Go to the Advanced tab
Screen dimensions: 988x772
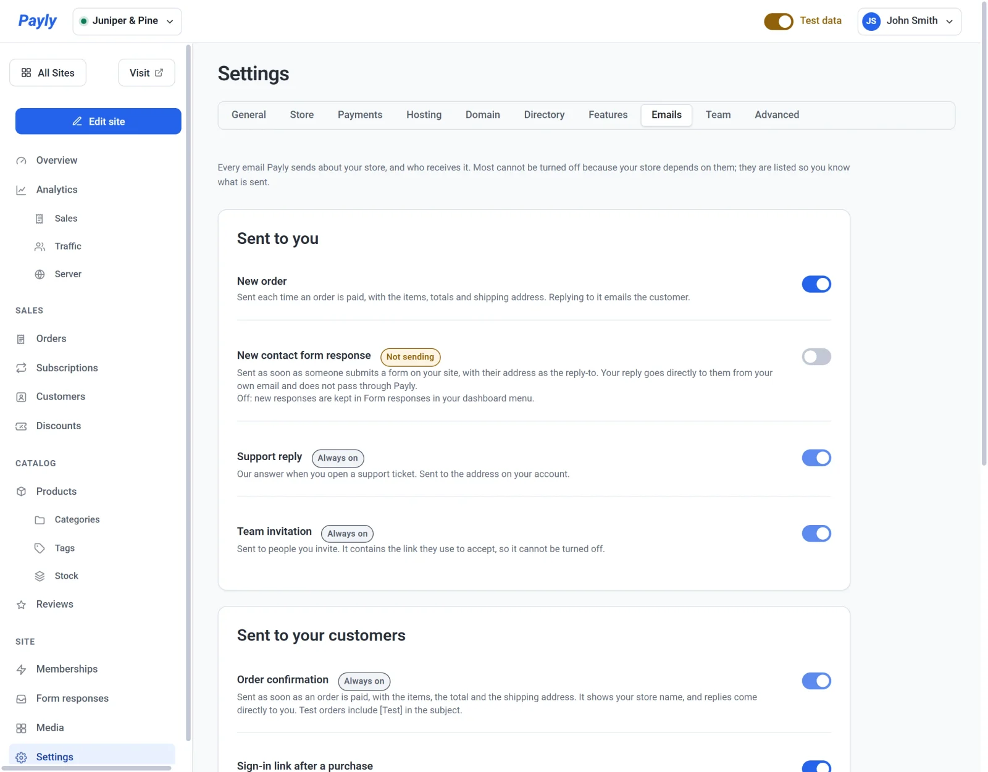(x=777, y=115)
